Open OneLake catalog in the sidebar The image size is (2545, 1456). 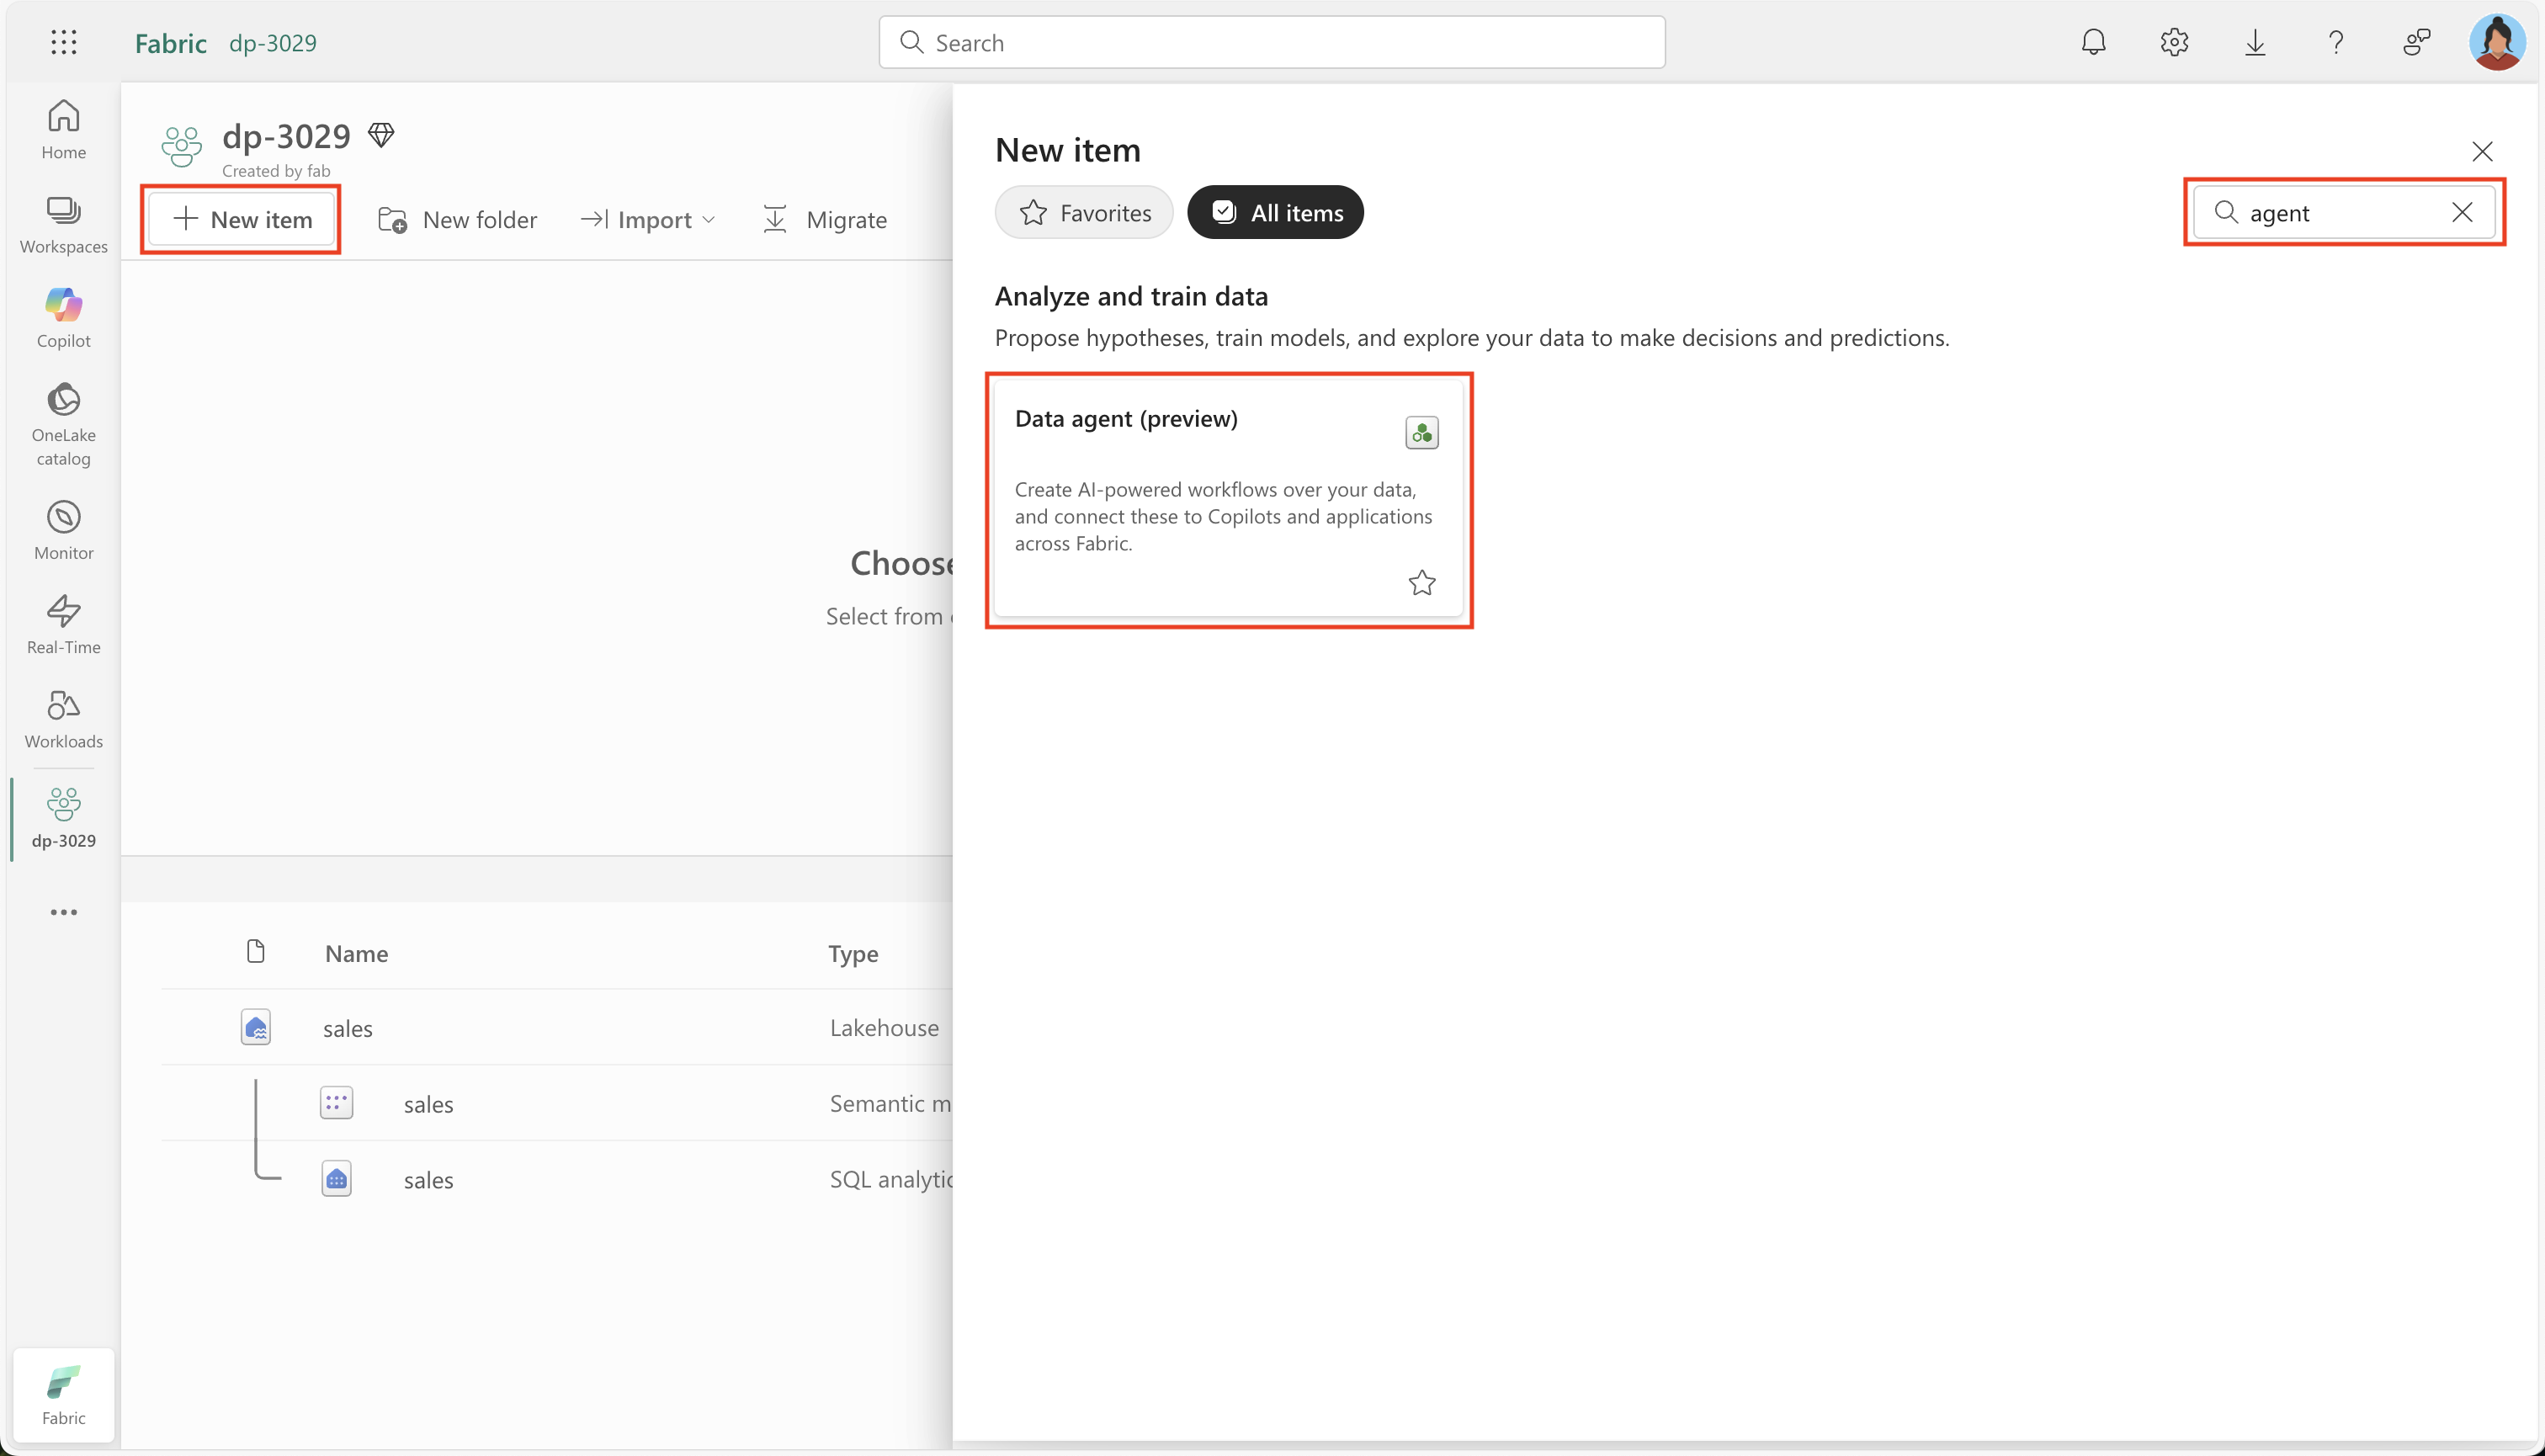(64, 424)
